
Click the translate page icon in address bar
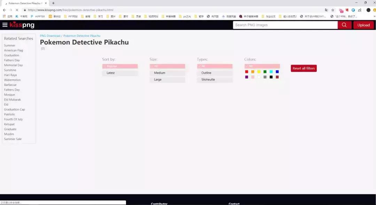[x=326, y=10]
